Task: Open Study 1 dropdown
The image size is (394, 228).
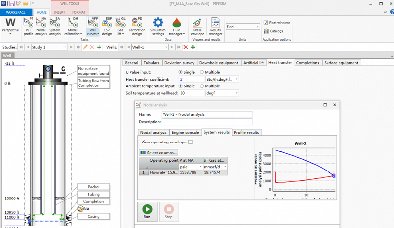Action: [66, 47]
